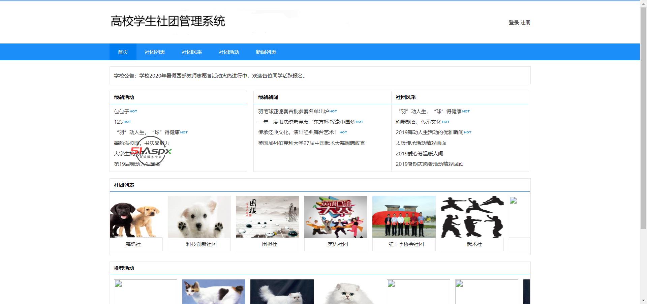
Task: Go to the 社团列表 menu item
Action: pyautogui.click(x=155, y=52)
